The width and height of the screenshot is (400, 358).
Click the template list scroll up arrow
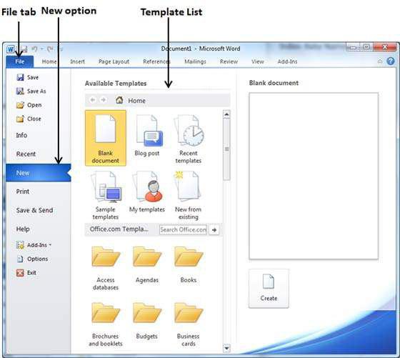pos(226,114)
